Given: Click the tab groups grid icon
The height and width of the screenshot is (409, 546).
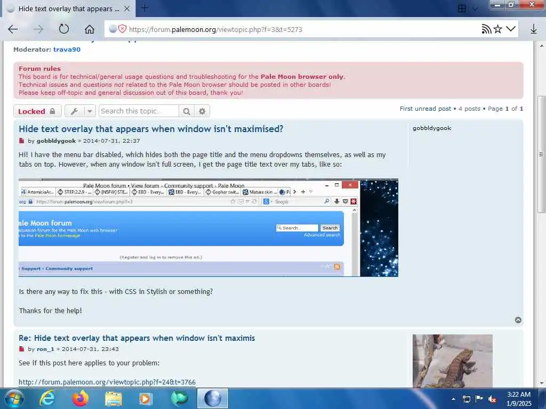Looking at the screenshot, I should [x=462, y=9].
